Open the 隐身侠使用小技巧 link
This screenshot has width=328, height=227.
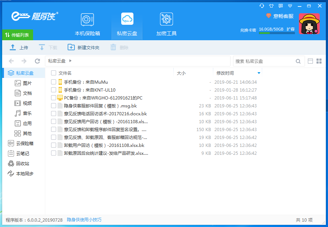(x=84, y=220)
